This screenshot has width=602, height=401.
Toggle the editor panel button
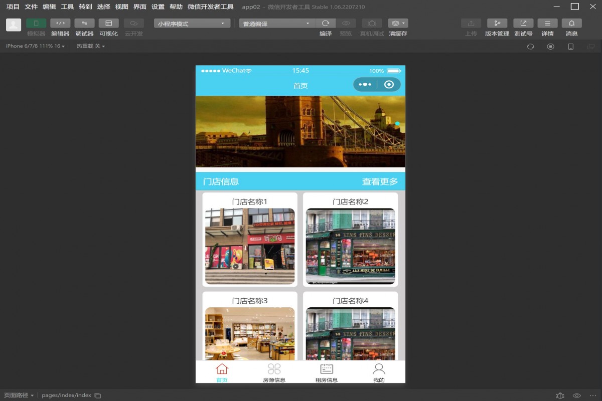[x=60, y=24]
